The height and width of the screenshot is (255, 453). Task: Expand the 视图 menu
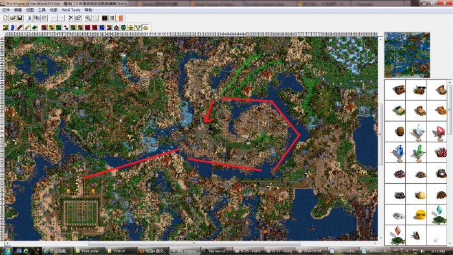30,10
